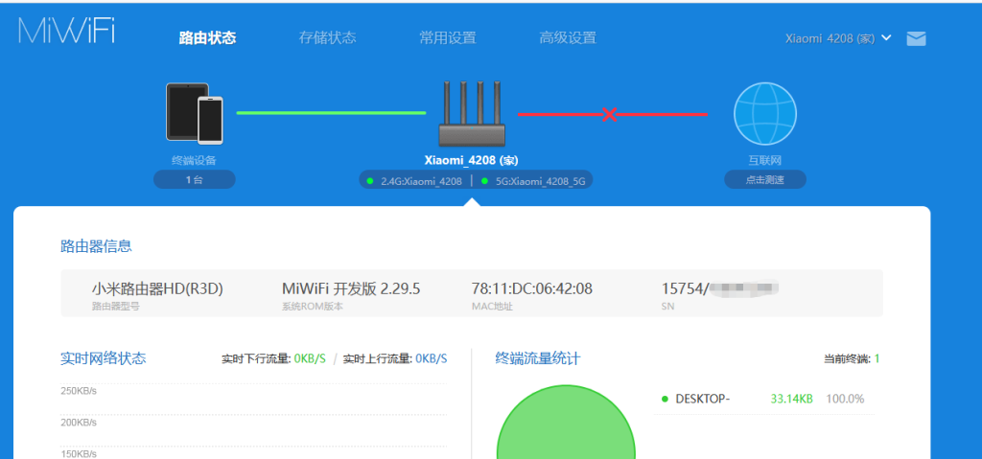Image resolution: width=982 pixels, height=459 pixels.
Task: Click the SN value starting with 15754
Action: pos(719,288)
